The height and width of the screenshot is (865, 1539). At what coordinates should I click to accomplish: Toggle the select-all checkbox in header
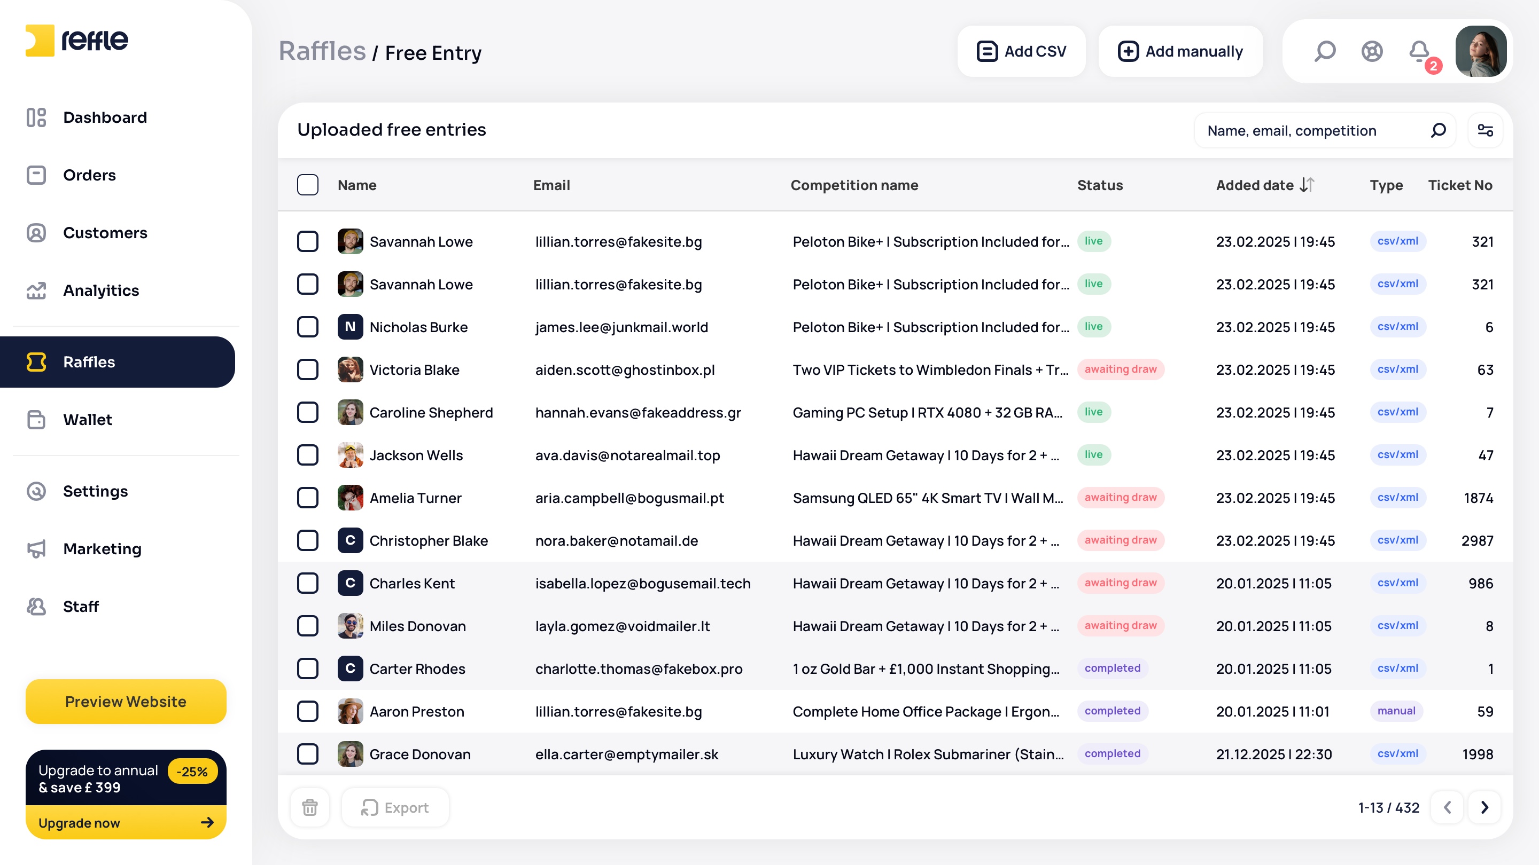coord(308,185)
